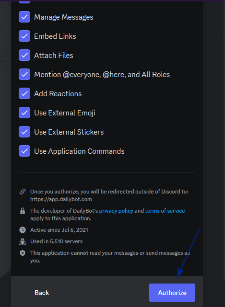The width and height of the screenshot is (225, 307).
Task: Open the terms of service link
Action: [165, 211]
